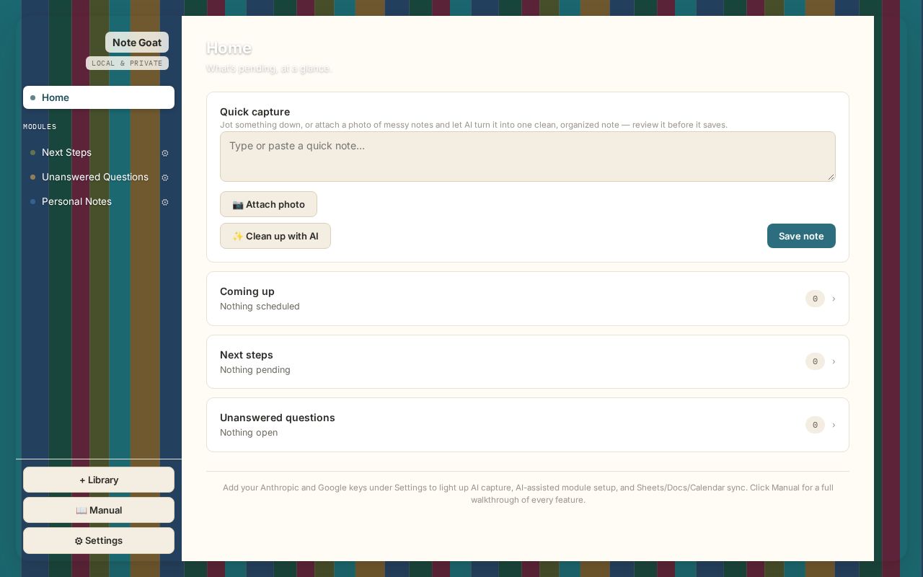Click the Personal Notes gear icon

[165, 202]
